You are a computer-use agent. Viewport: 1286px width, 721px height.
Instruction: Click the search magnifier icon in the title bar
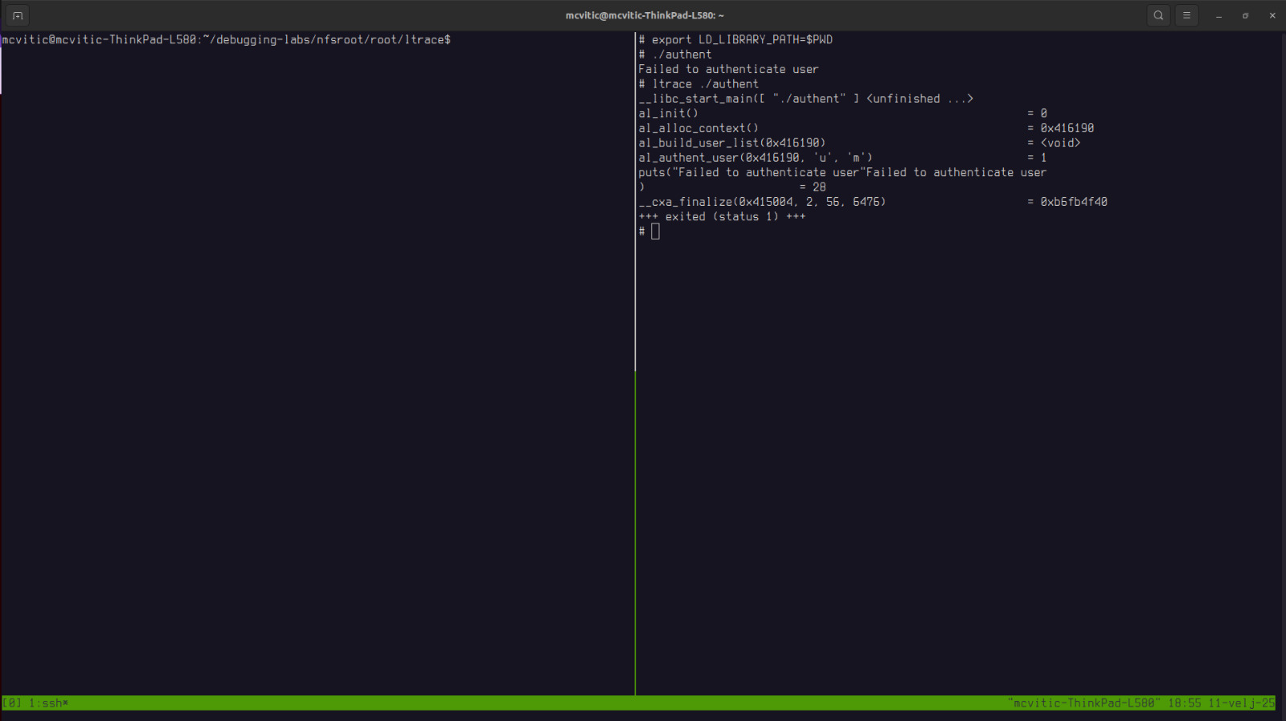point(1158,15)
